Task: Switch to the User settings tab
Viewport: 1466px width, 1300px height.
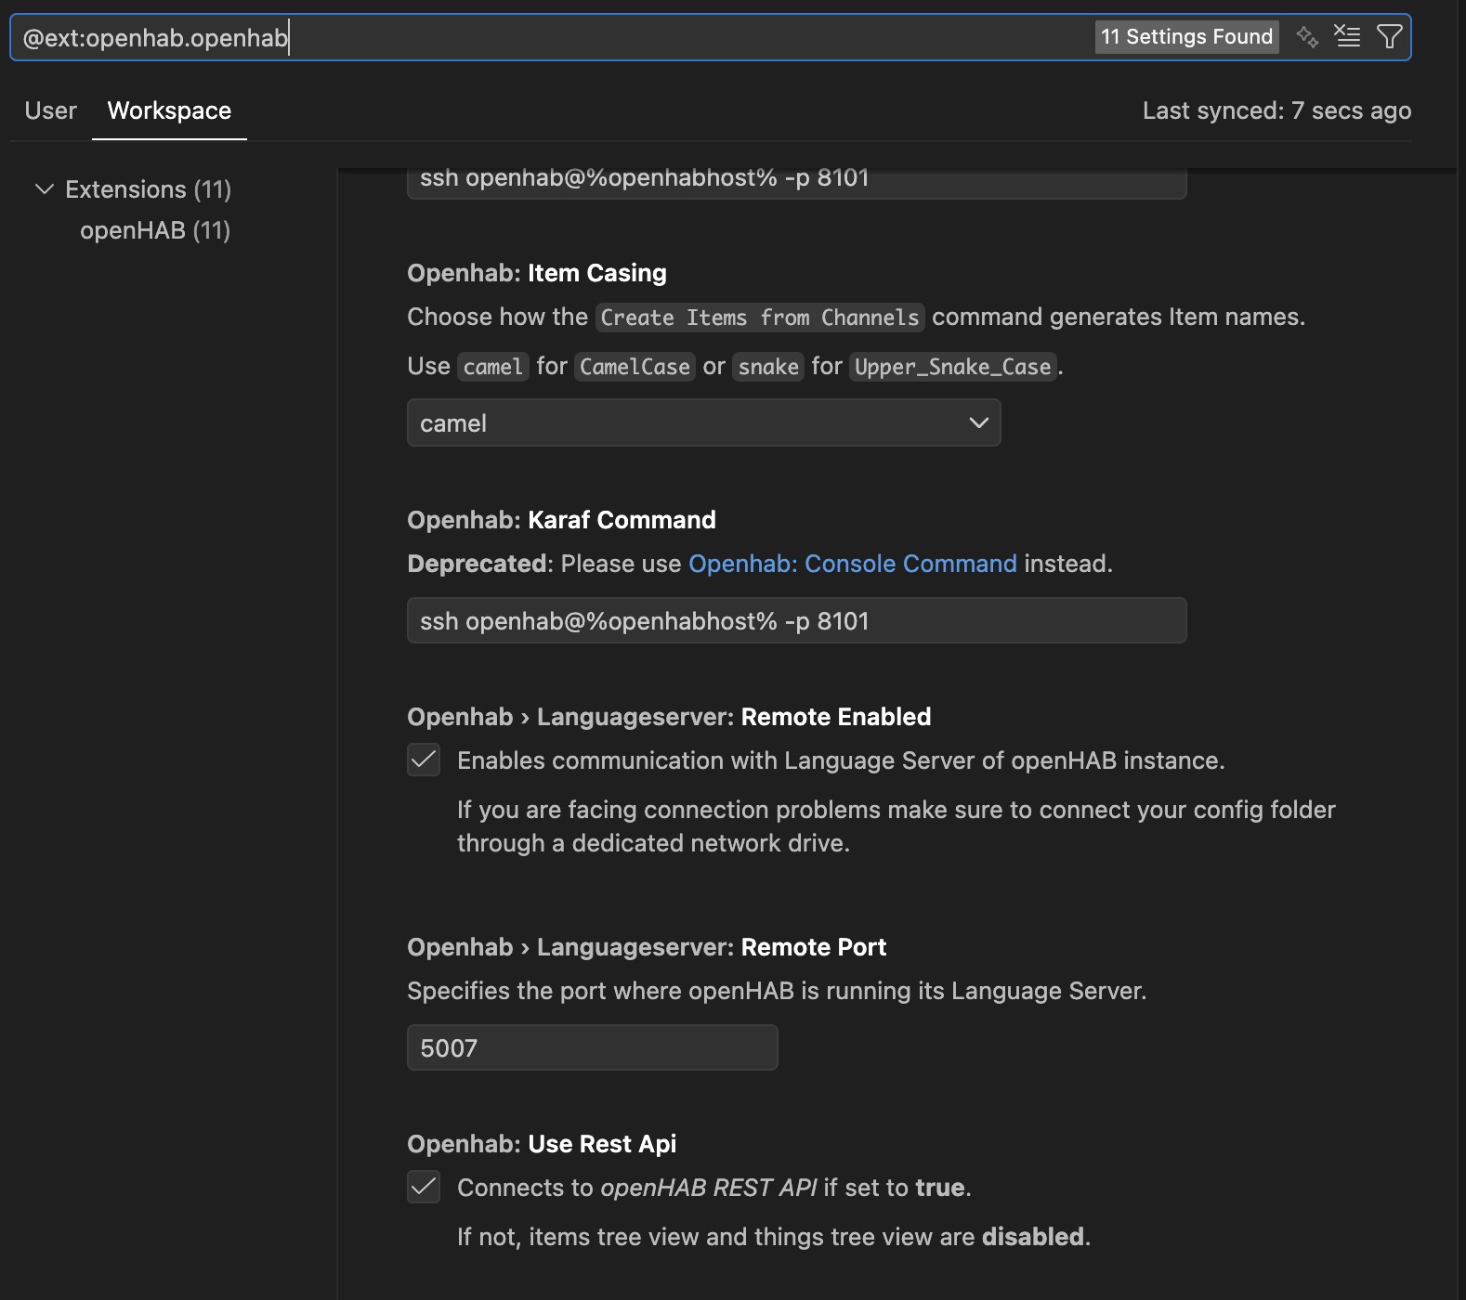Action: tap(50, 110)
